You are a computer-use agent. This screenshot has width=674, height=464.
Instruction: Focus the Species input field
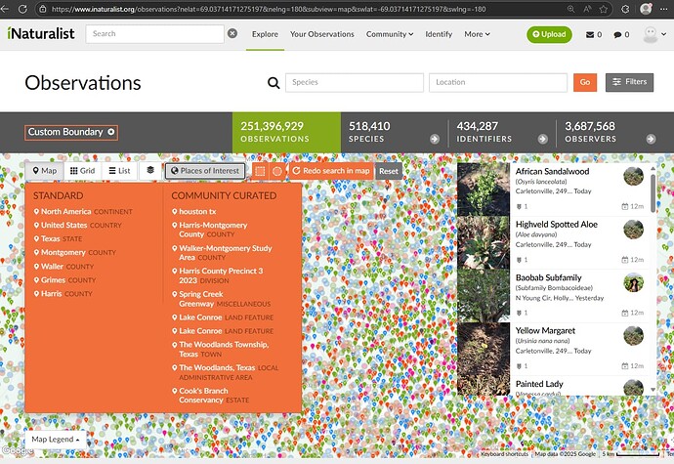pyautogui.click(x=355, y=82)
